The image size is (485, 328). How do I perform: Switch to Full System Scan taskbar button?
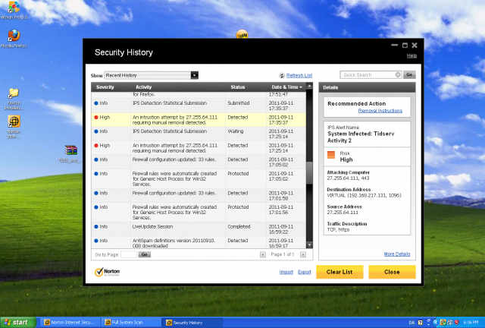(132, 323)
